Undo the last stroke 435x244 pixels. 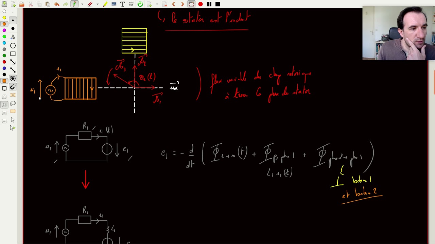57,4
